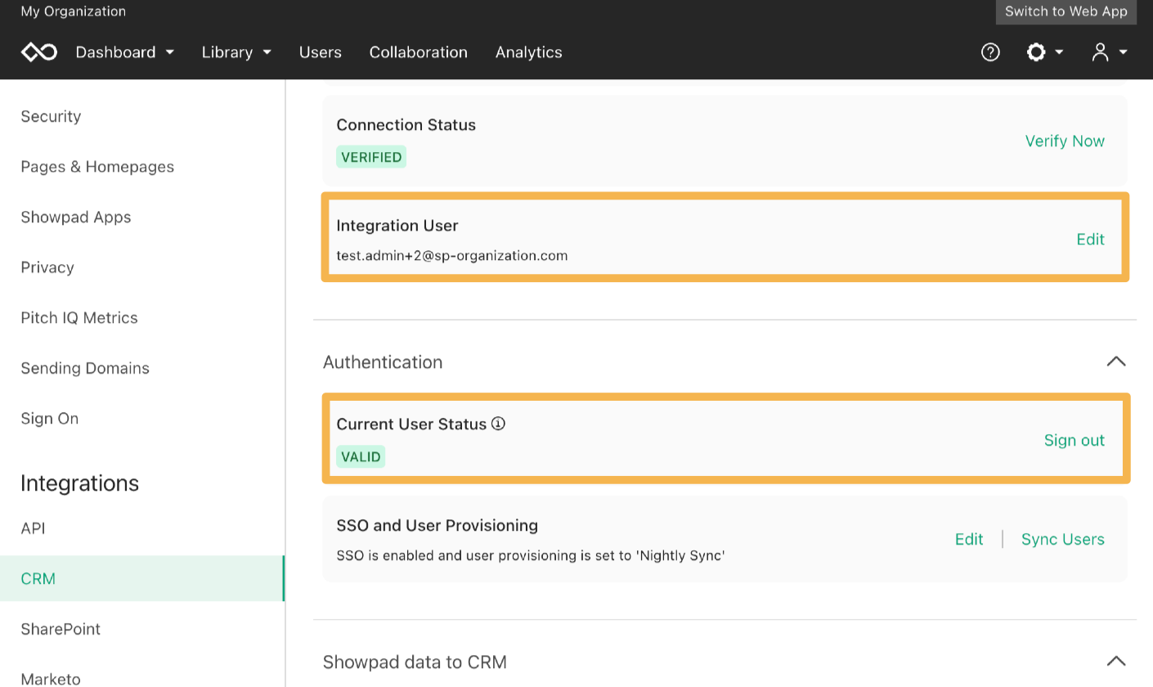Screen dimensions: 1153x687
Task: Click Sign out for Current User Status
Action: tap(1074, 440)
